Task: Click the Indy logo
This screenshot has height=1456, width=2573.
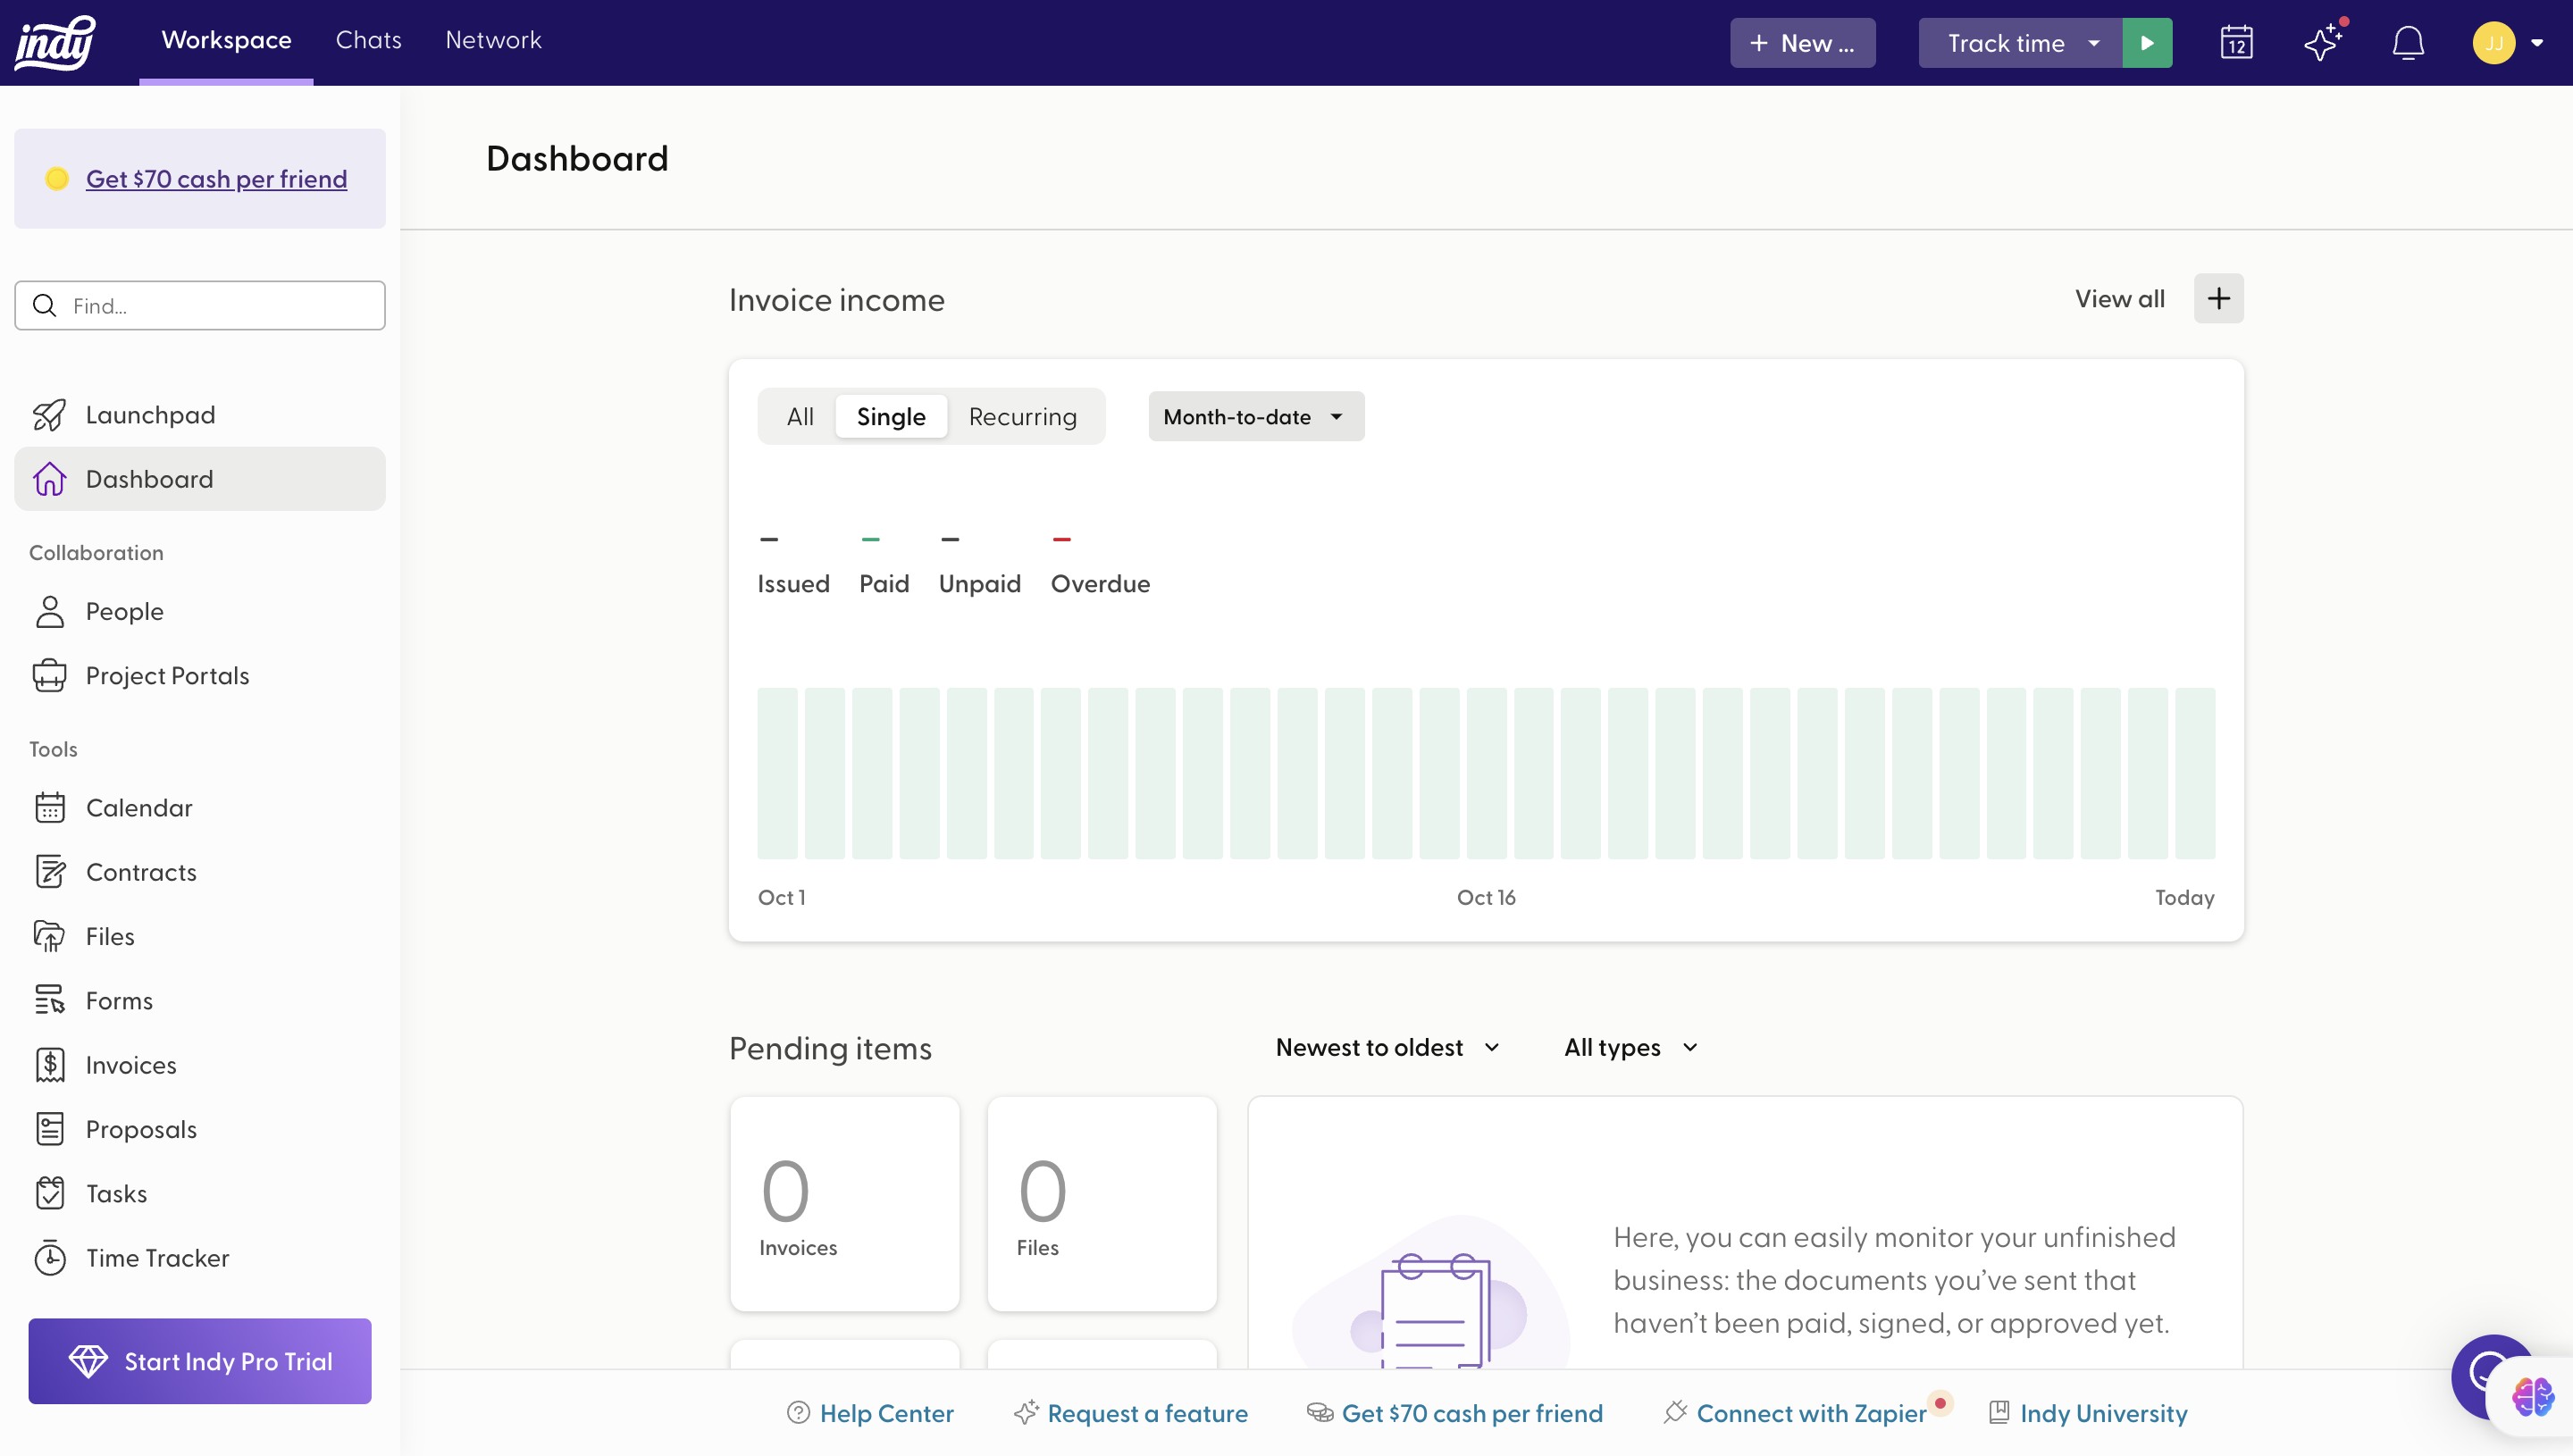Action: pyautogui.click(x=55, y=43)
